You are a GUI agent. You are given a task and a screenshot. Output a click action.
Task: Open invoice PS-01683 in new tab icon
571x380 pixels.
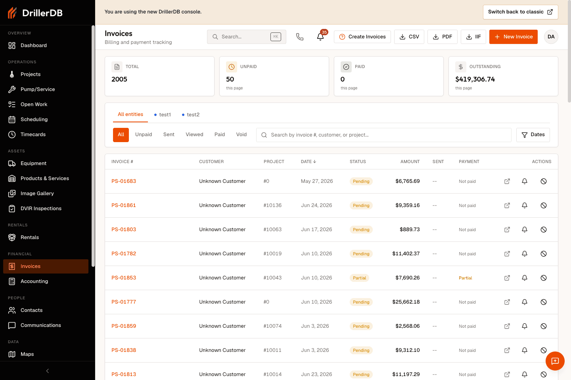pos(507,181)
